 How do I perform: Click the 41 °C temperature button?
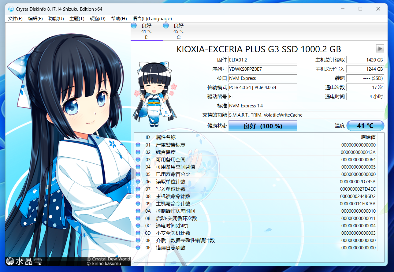(x=365, y=126)
